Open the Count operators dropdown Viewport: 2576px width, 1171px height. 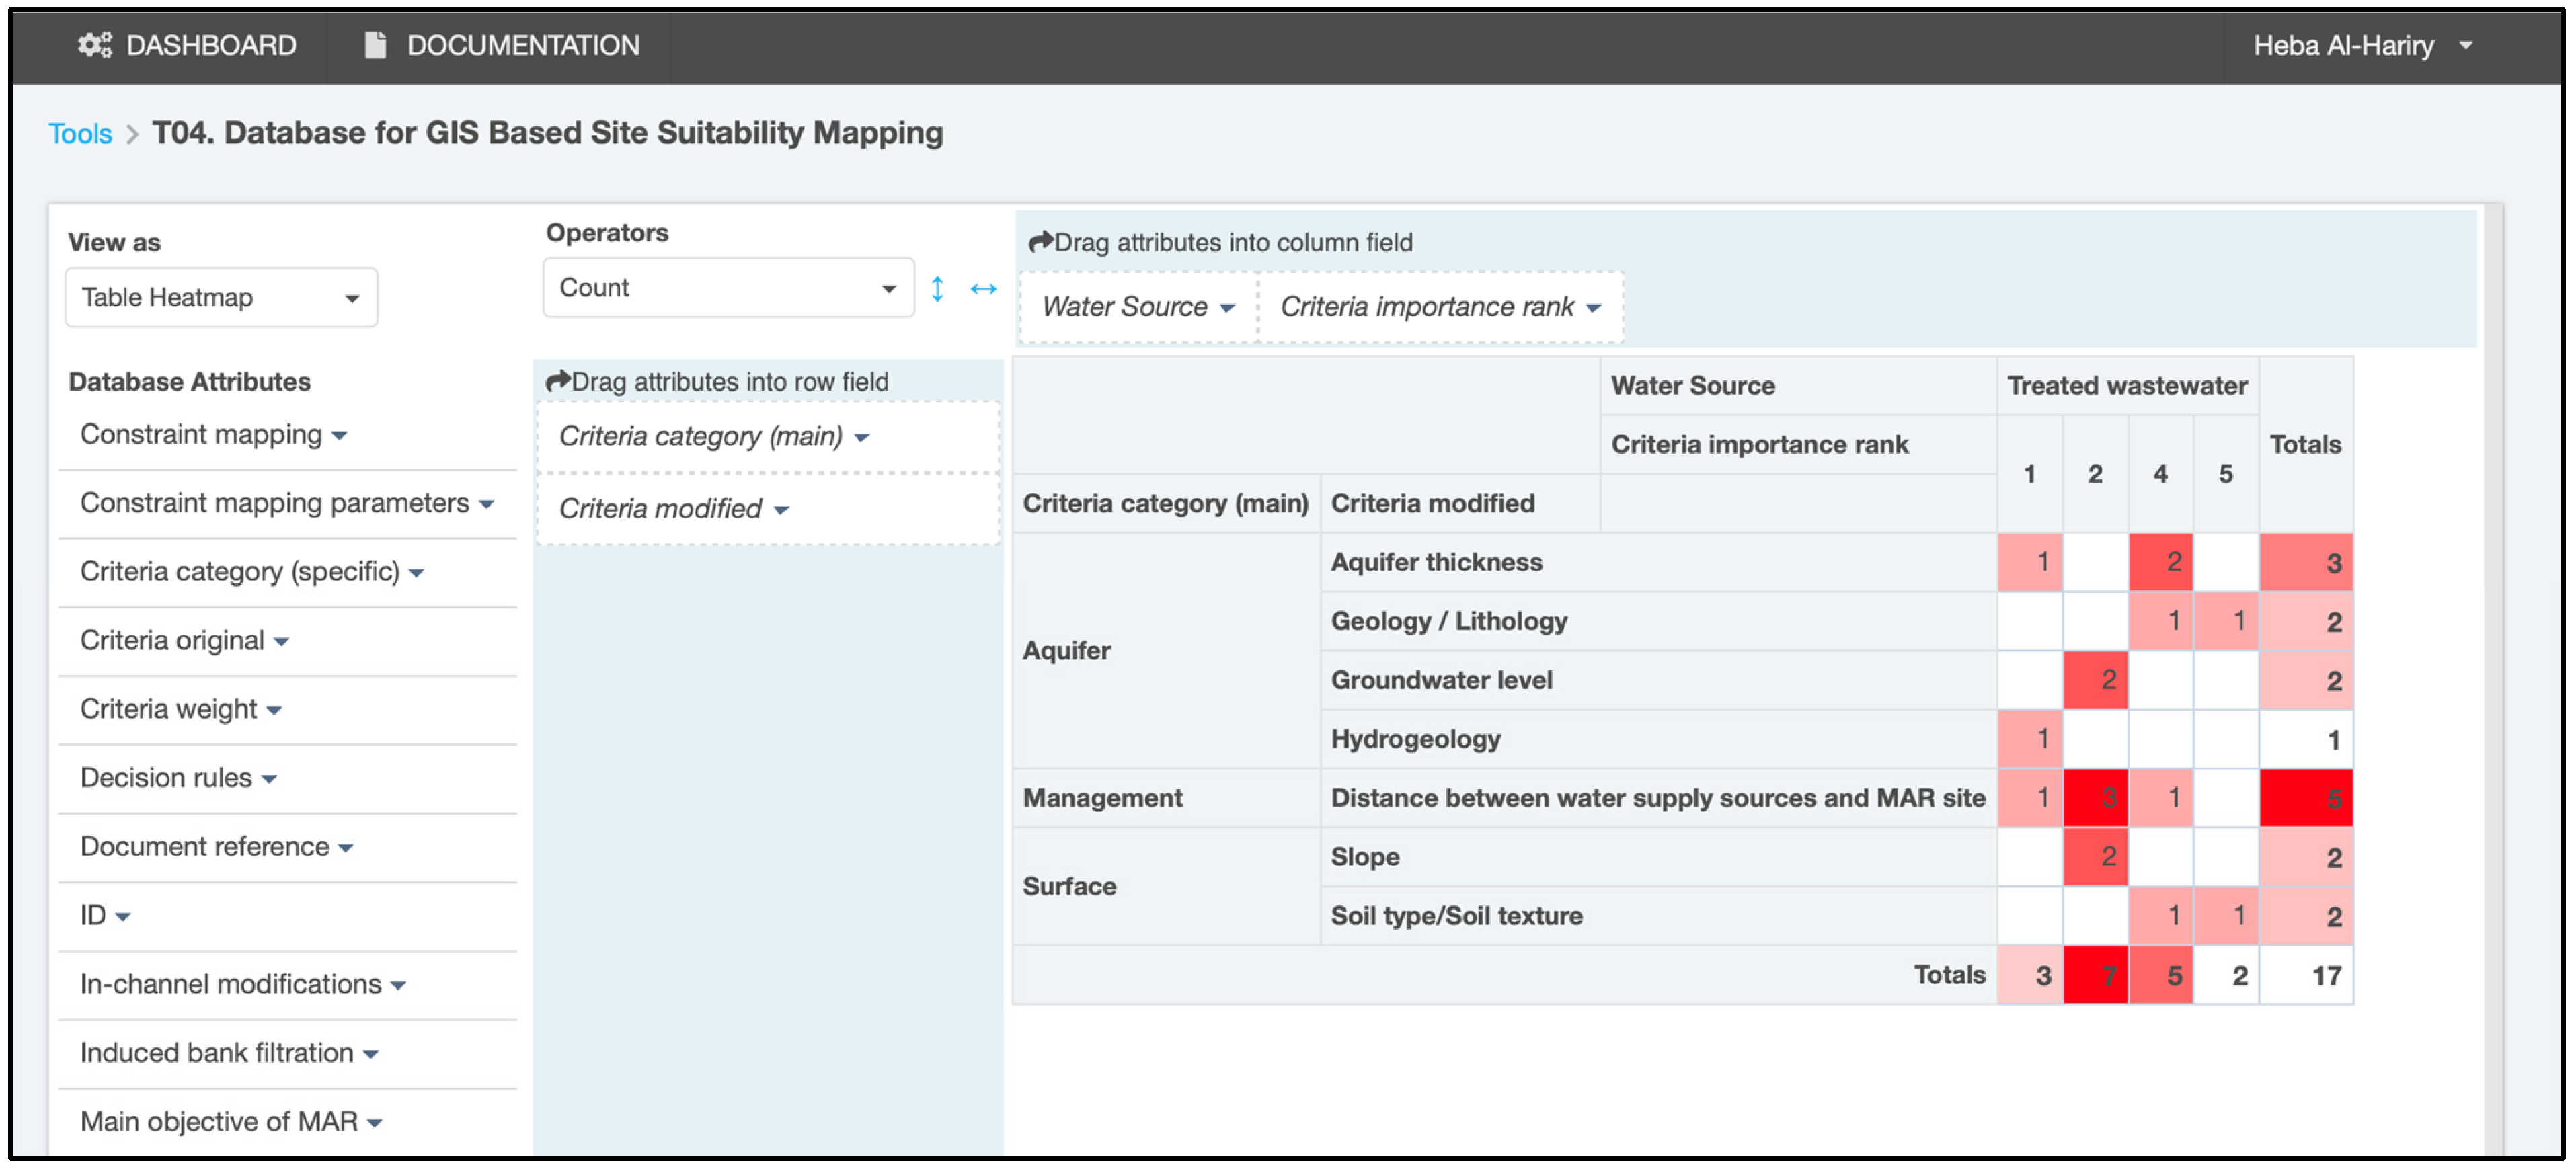point(727,288)
